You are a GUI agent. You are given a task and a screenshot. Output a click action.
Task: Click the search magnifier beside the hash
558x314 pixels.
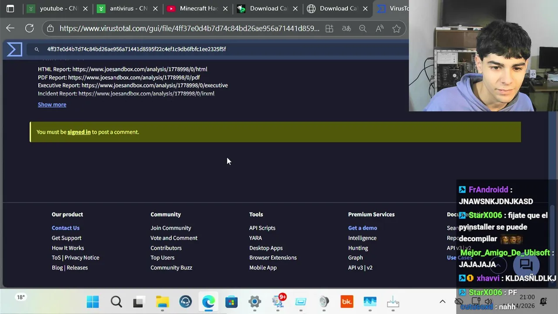click(x=37, y=49)
